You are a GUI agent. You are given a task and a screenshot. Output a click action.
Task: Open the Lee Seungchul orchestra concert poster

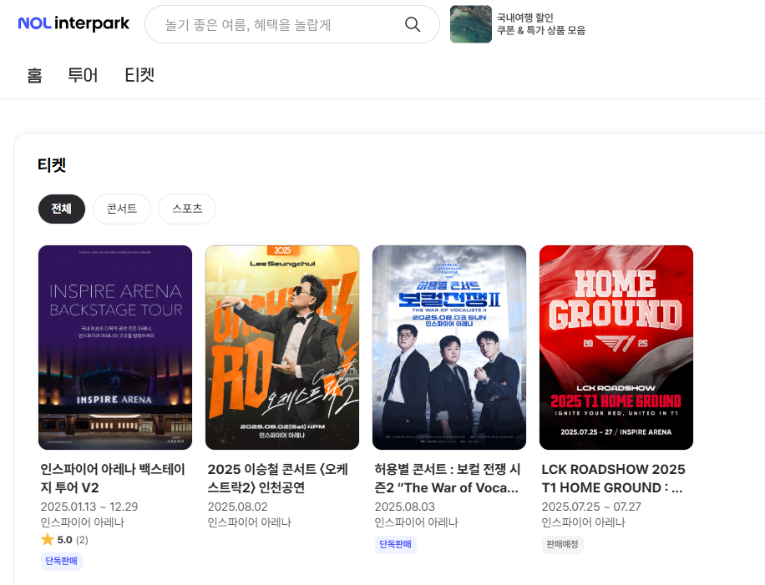point(282,348)
